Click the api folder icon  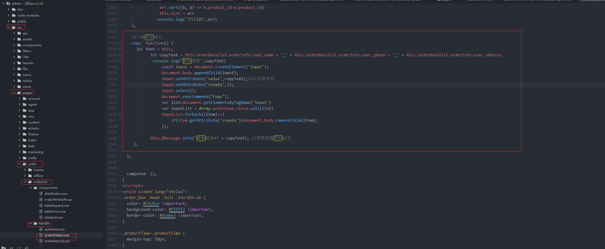coord(19,33)
